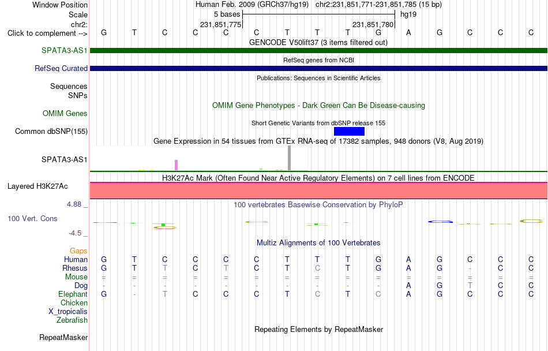Viewport: 548px width, 351px height.
Task: Click the Zebrafish alignment row label
Action: pos(72,320)
